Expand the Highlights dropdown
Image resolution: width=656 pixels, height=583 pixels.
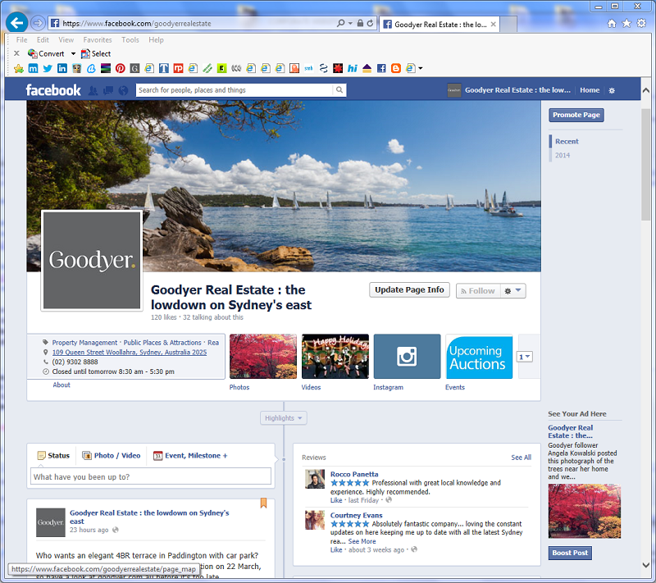click(283, 418)
